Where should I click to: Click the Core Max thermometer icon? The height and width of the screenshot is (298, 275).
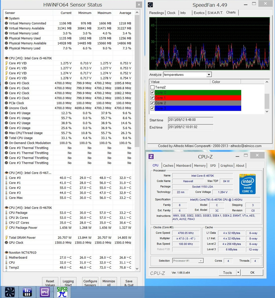coord(6,198)
